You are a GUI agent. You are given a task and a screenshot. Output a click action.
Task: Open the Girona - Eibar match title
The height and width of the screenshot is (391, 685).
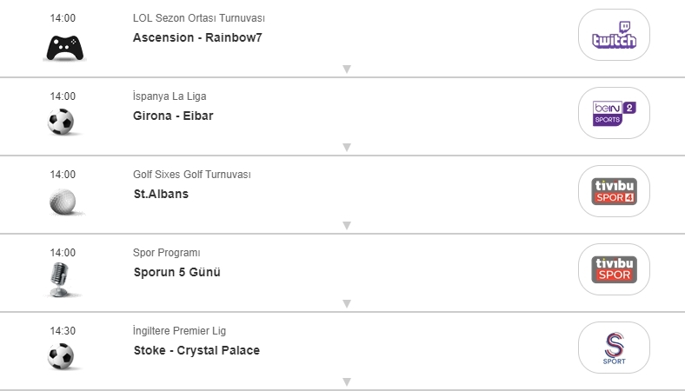[x=173, y=116]
